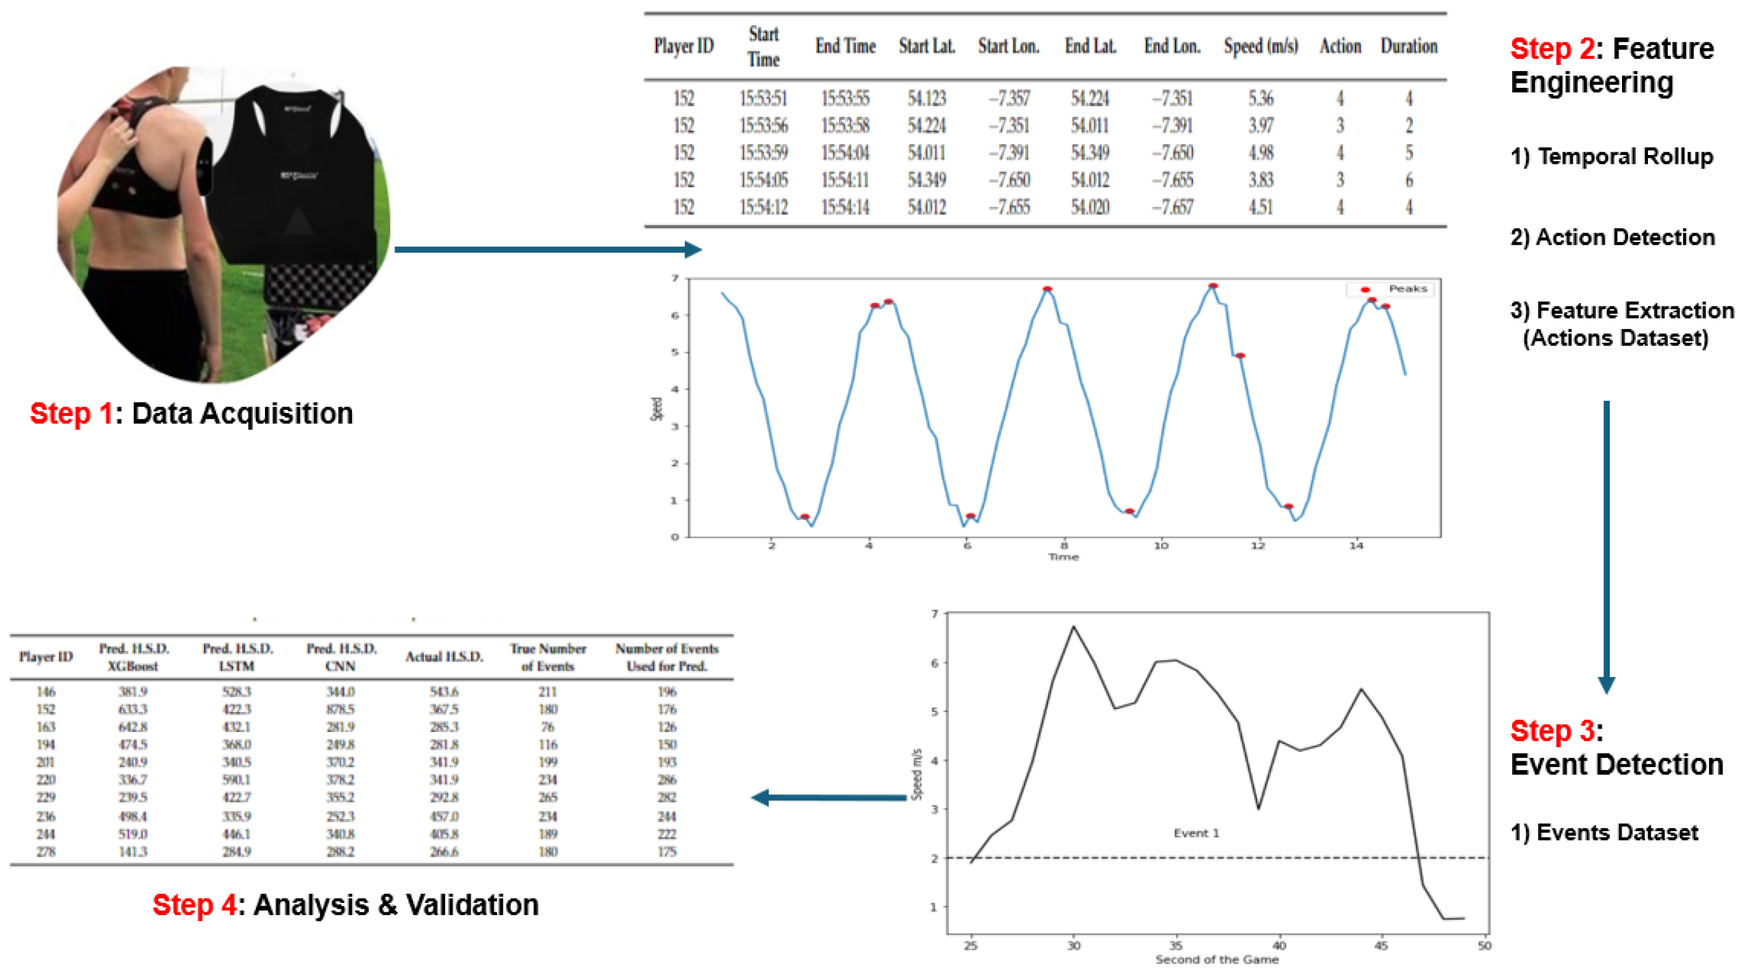Click the red trough marker near time 6

tap(971, 516)
